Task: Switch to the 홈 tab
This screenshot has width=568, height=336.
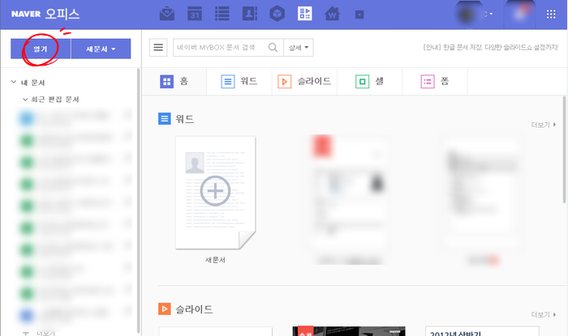Action: [x=174, y=81]
